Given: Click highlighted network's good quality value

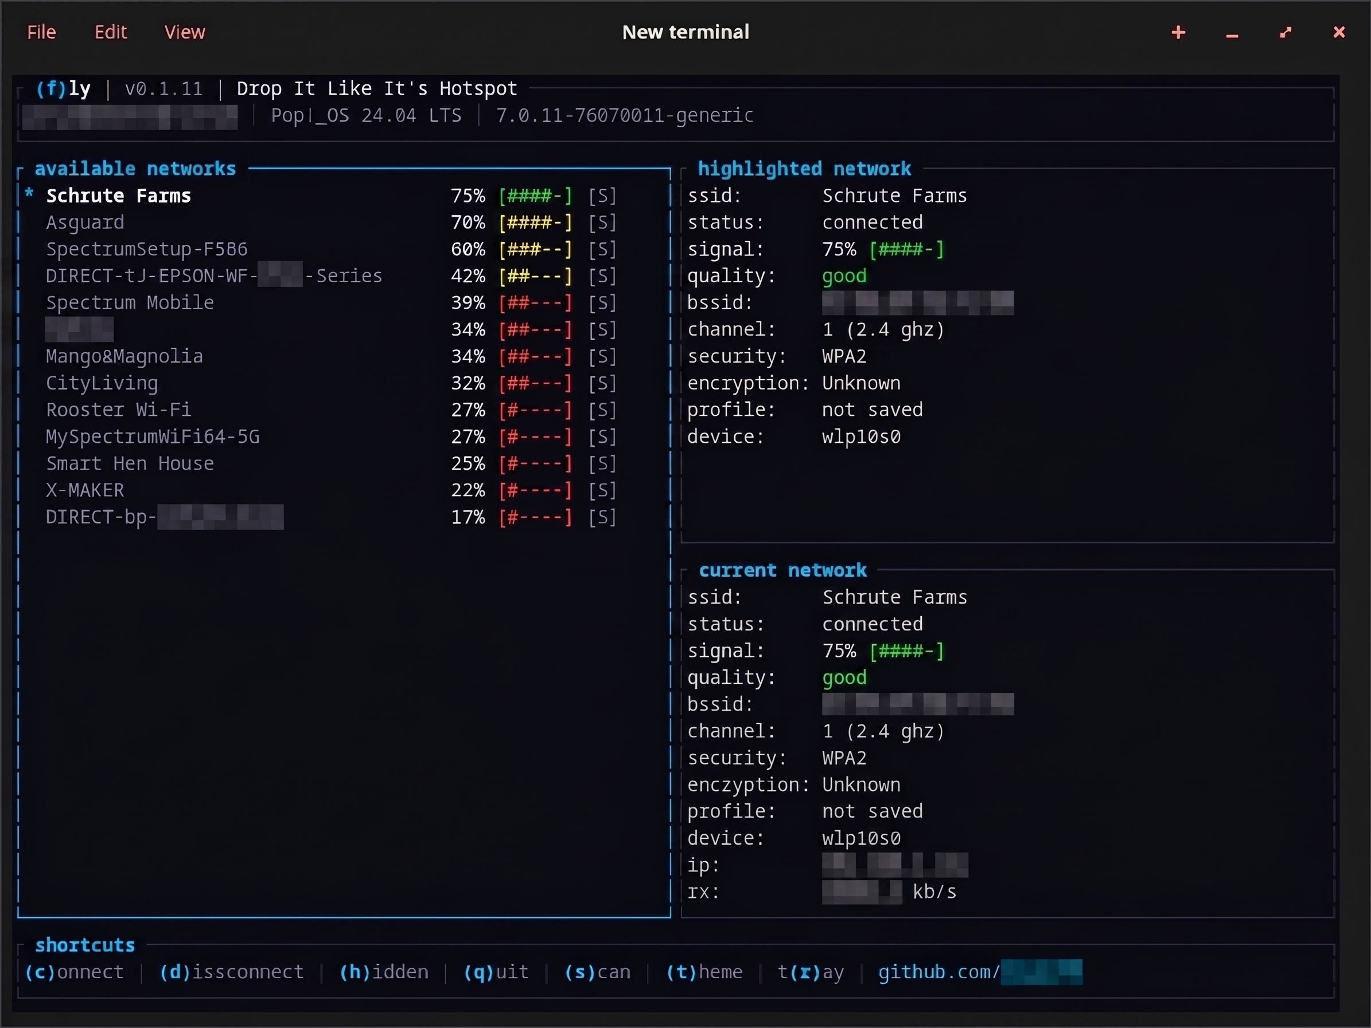Looking at the screenshot, I should (844, 276).
